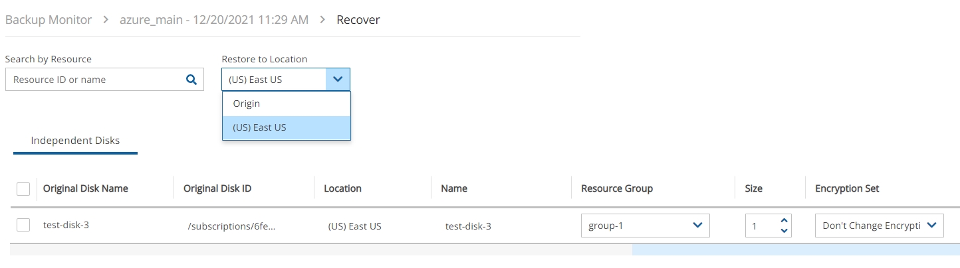Sort by Resource Group column header

pos(617,188)
